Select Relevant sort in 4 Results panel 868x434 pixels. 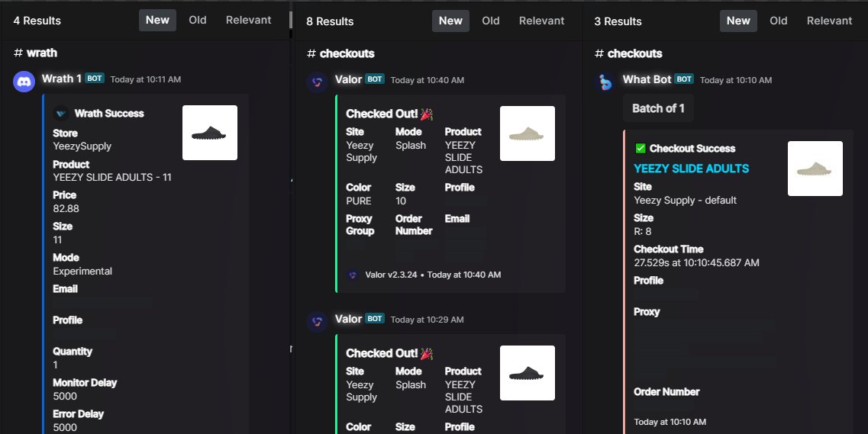click(249, 20)
